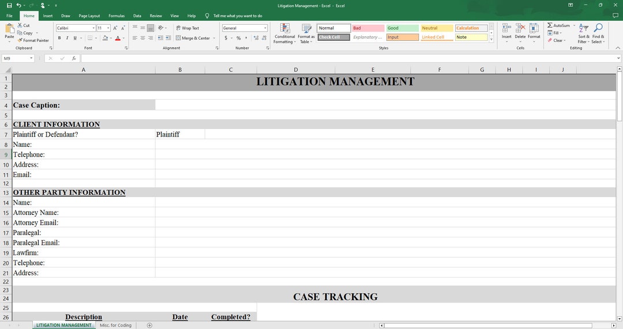Open the font name dropdown (Calibri)
Image resolution: width=623 pixels, height=329 pixels.
point(94,28)
